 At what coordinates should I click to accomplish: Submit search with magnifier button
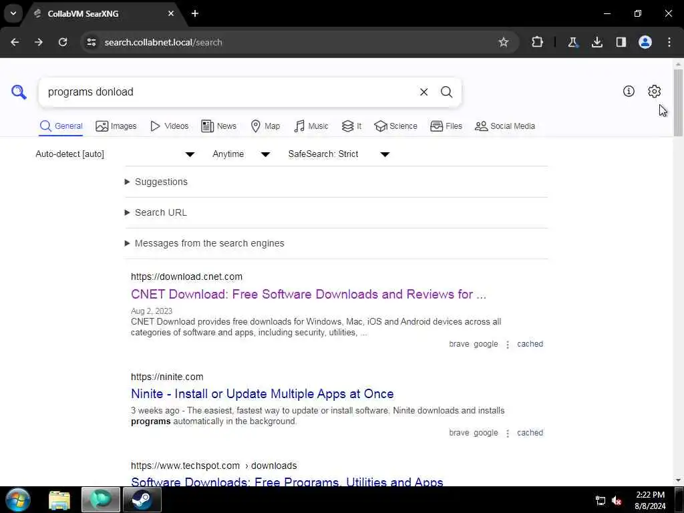coord(446,92)
